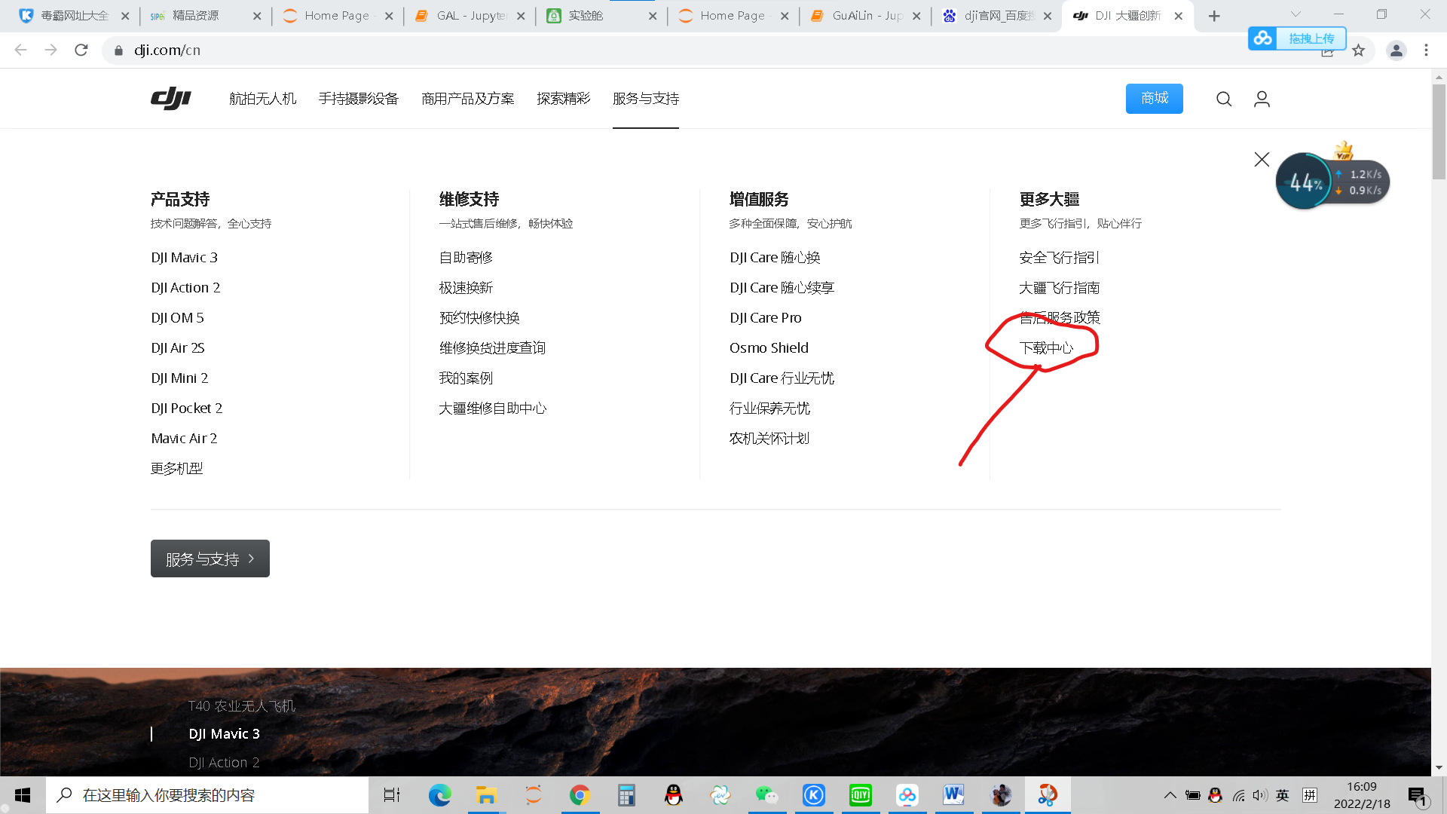1447x814 pixels.
Task: Switch to the dji官网 Baidu tab
Action: point(996,16)
